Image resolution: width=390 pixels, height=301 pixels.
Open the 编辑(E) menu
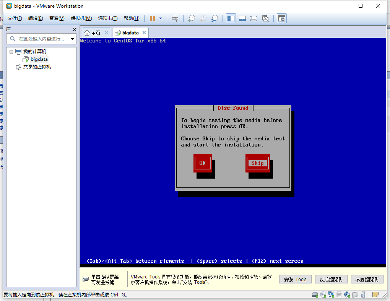36,18
